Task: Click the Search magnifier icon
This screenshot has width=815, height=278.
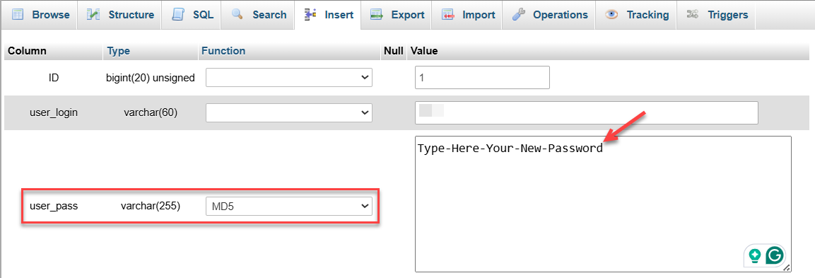Action: click(x=238, y=15)
